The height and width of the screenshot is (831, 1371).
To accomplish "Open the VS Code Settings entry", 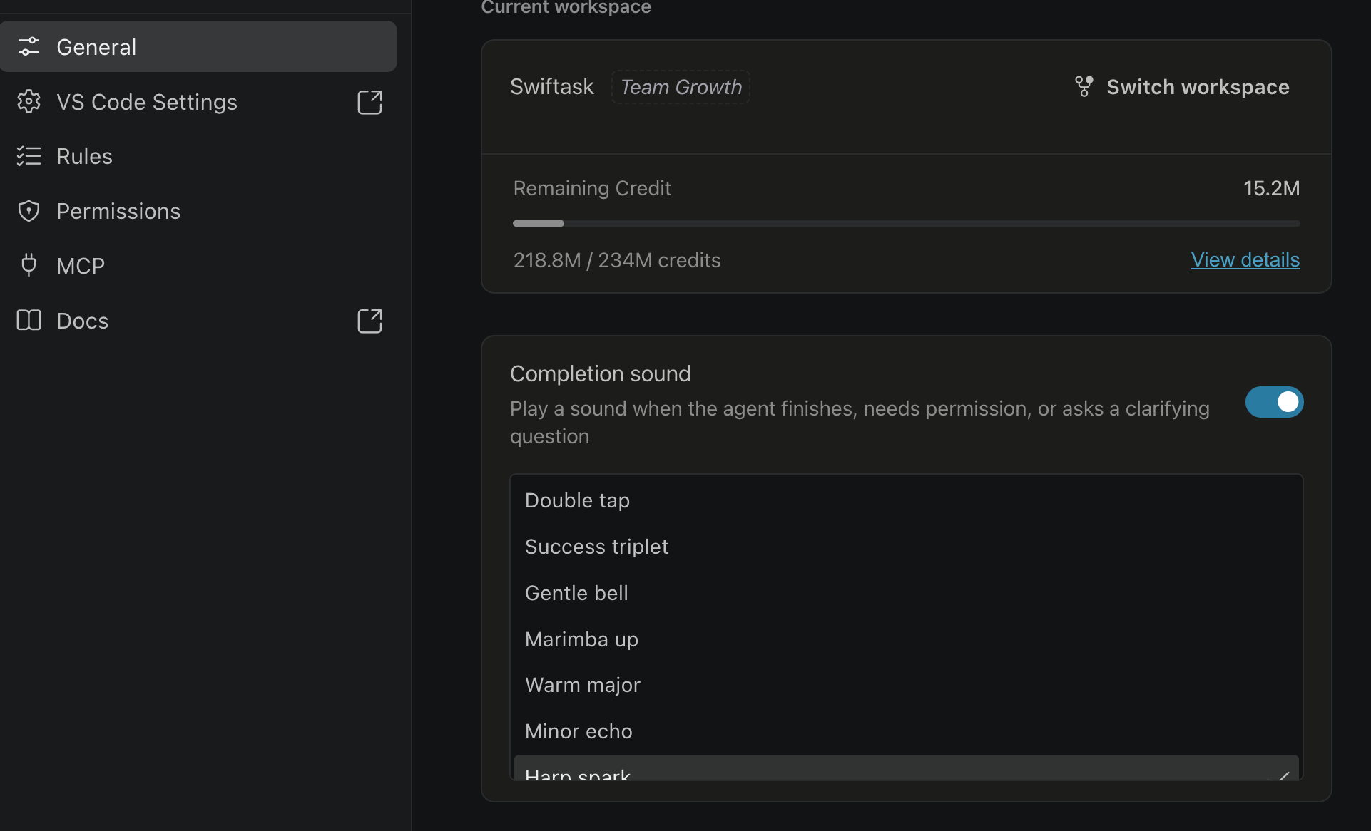I will (198, 102).
